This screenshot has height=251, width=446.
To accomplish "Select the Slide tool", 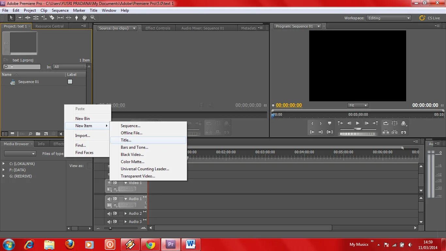I will (69, 18).
